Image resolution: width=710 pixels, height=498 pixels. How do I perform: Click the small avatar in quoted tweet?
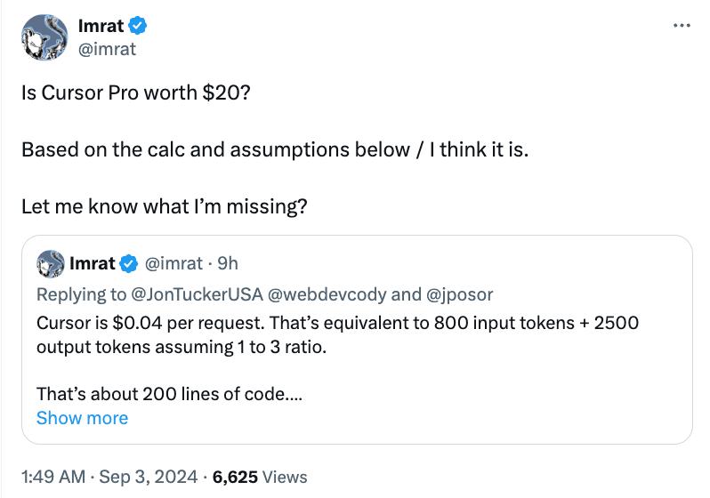(50, 263)
